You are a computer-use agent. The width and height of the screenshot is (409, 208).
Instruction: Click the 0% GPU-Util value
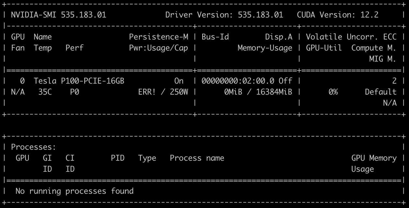click(x=333, y=92)
